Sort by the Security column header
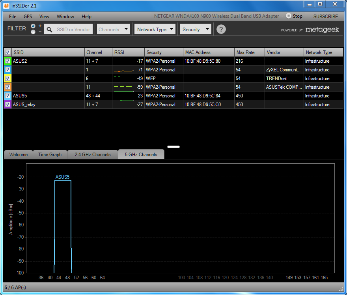The width and height of the screenshot is (347, 295). [x=164, y=52]
